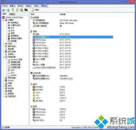136x130 pixels.
Task: Expand the 服务器 tree node
Action: point(4,49)
